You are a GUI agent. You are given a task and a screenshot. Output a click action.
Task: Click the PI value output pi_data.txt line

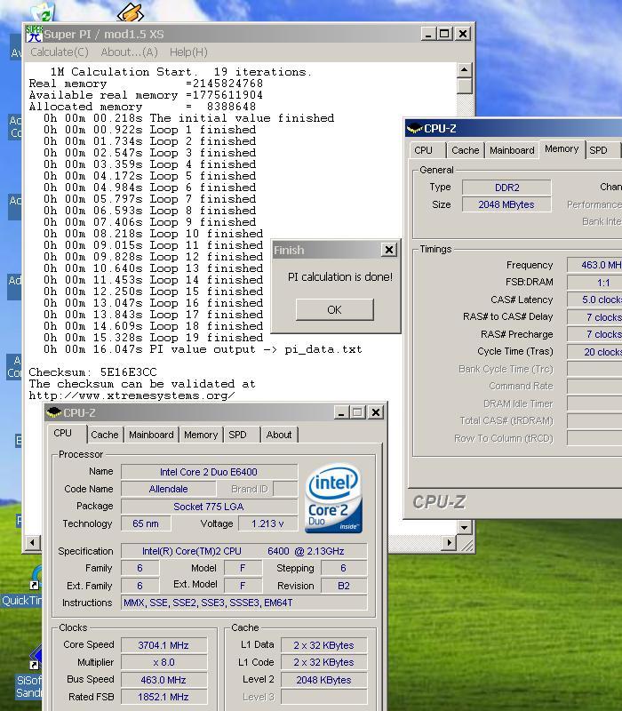point(203,349)
